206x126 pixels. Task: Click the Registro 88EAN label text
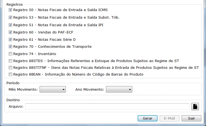78,74
